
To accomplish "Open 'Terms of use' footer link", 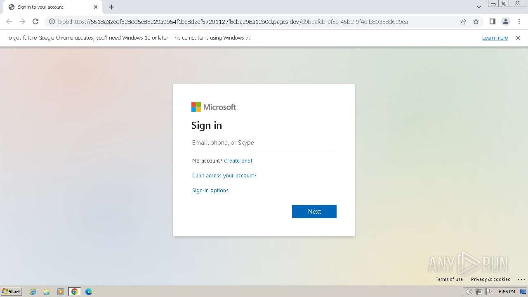I will [449, 279].
